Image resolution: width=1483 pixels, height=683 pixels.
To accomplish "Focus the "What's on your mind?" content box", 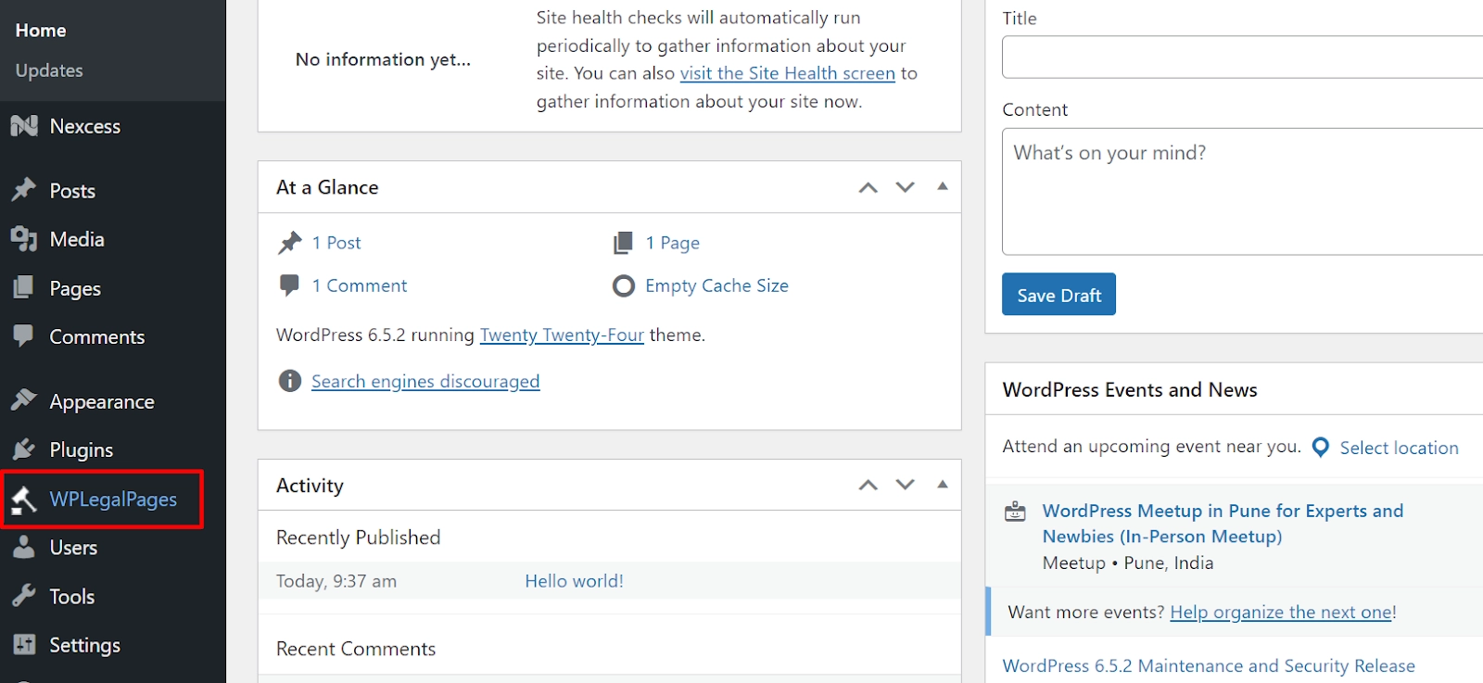I will coord(1242,191).
